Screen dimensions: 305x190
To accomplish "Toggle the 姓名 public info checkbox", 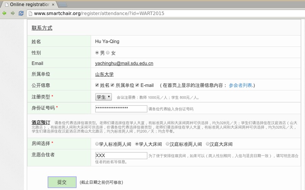I will (x=97, y=85).
